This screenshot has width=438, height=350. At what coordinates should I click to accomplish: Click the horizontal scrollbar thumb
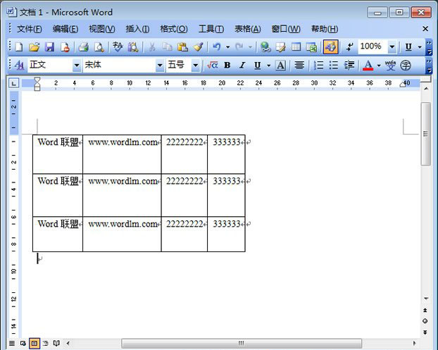coord(240,343)
